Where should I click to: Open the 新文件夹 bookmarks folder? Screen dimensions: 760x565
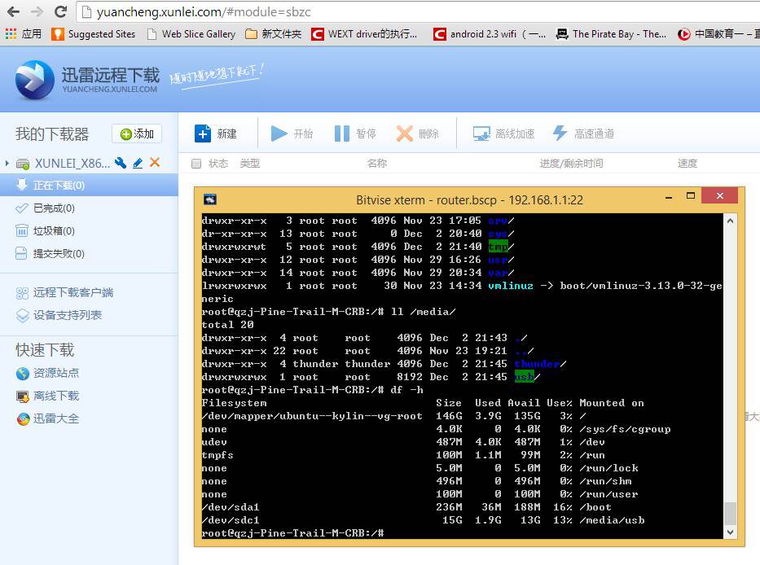pyautogui.click(x=274, y=34)
